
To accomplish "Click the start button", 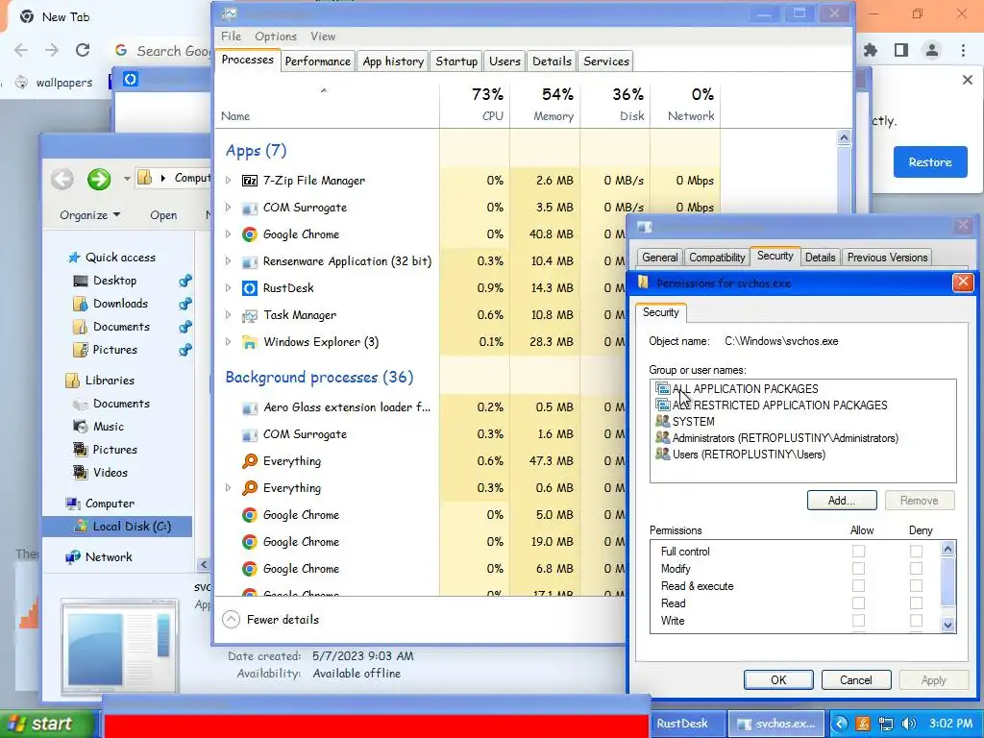I will [48, 724].
